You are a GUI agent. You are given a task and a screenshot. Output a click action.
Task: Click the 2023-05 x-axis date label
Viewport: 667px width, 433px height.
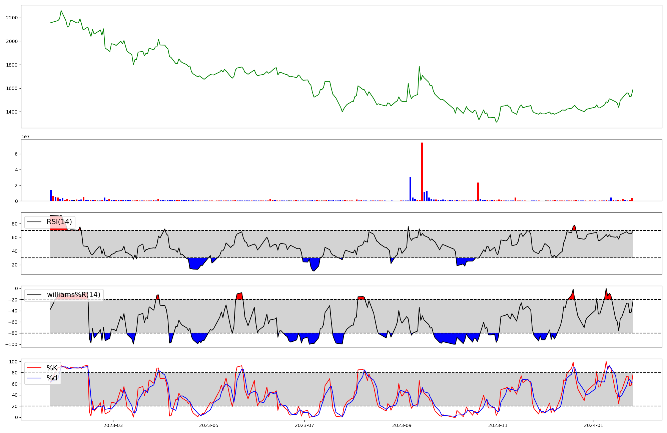pyautogui.click(x=209, y=425)
